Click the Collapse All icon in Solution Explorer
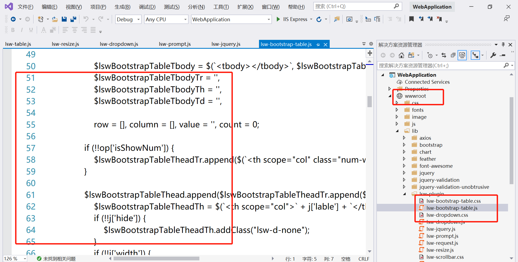 [453, 55]
